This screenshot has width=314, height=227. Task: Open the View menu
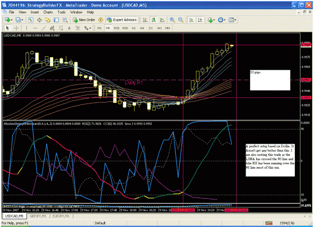23,12
